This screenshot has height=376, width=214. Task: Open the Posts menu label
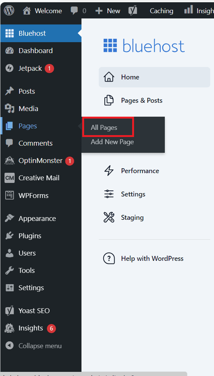click(x=27, y=91)
